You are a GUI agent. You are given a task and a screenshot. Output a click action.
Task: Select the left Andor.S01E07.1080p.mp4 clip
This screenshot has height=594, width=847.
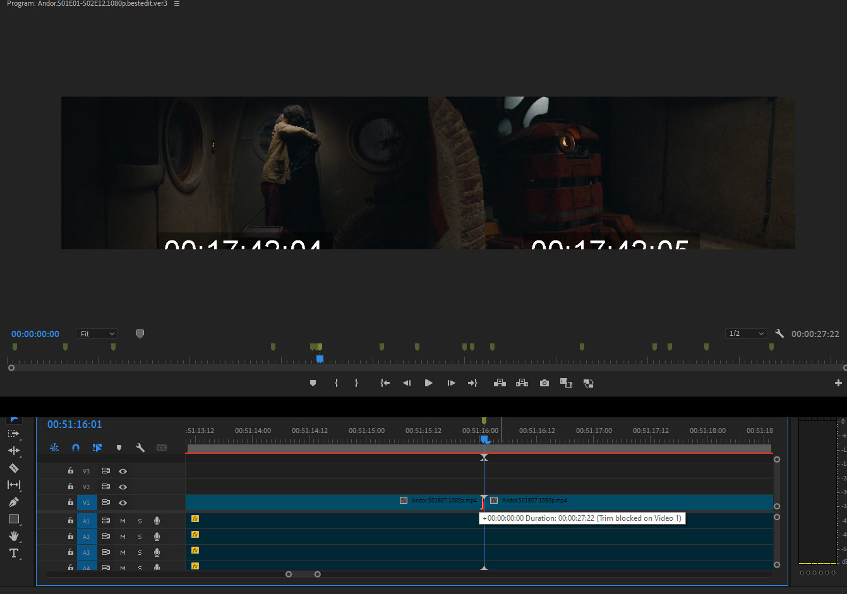[x=334, y=502]
